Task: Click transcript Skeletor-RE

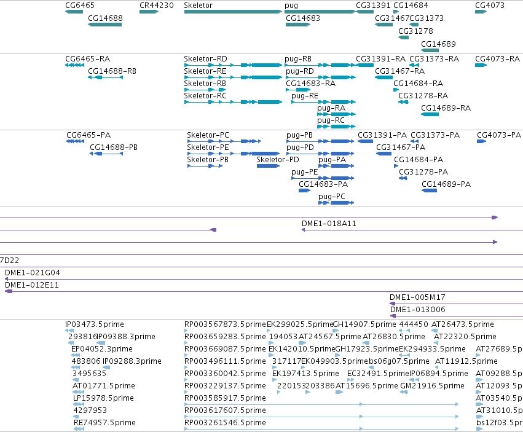Action: pyautogui.click(x=205, y=71)
